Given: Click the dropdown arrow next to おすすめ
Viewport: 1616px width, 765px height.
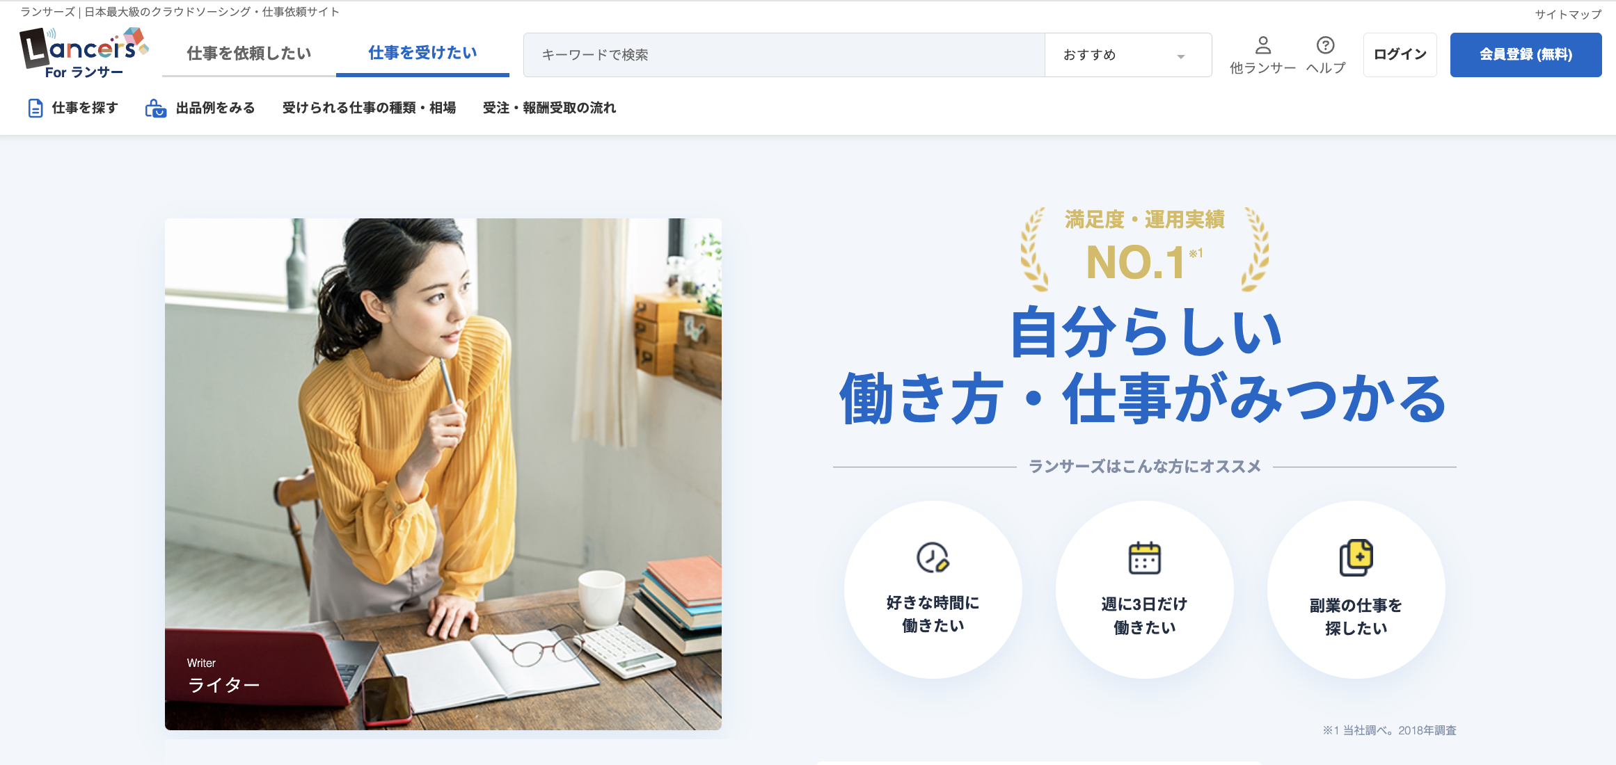Looking at the screenshot, I should coord(1181,56).
